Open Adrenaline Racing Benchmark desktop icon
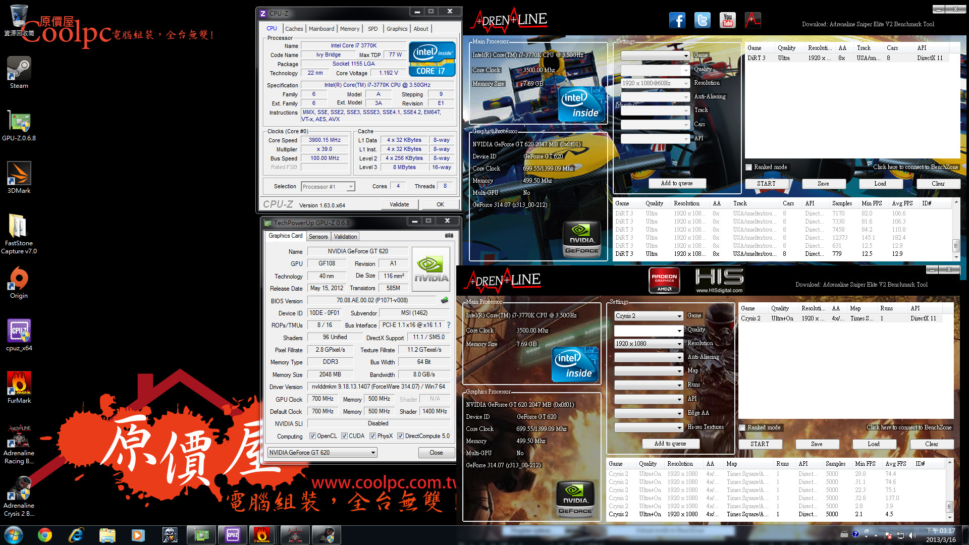Image resolution: width=969 pixels, height=545 pixels. coord(19,444)
